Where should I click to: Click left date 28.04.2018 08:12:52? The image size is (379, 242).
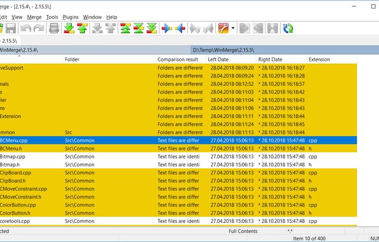tap(232, 84)
